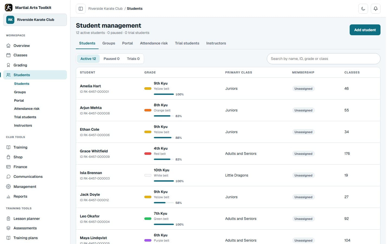Open Instructors in the sidebar submenu
390x244 pixels.
coord(23,126)
